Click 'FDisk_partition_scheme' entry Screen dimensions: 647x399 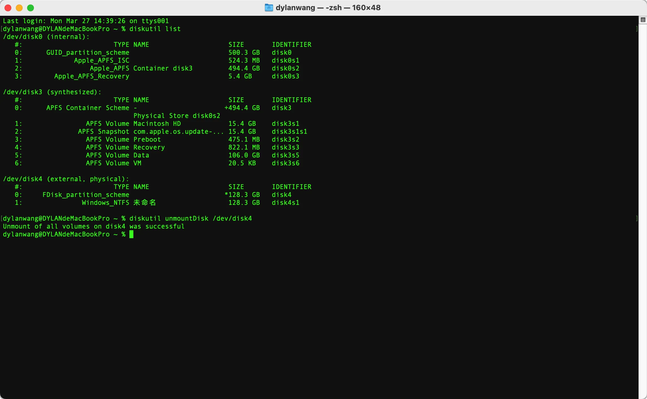click(86, 195)
